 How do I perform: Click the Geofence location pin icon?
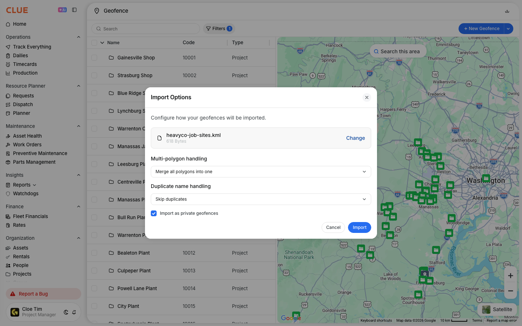[97, 11]
